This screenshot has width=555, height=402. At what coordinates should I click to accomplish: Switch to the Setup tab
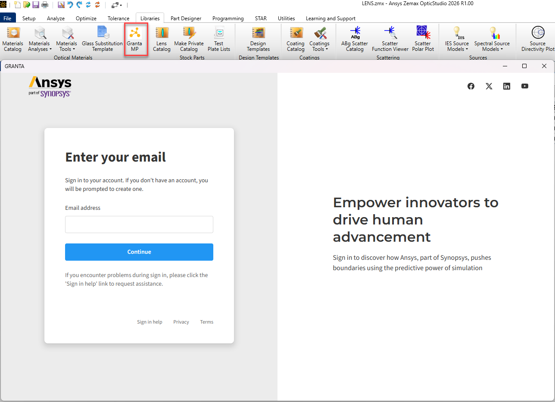click(x=29, y=18)
